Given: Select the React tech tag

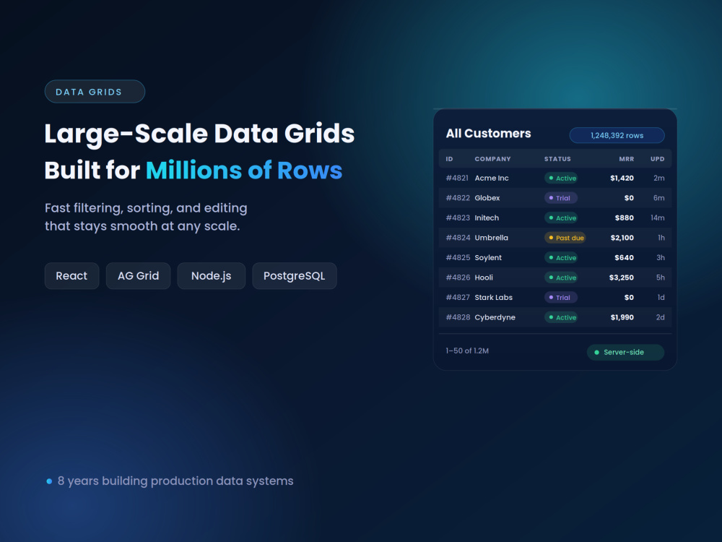Looking at the screenshot, I should coord(71,276).
